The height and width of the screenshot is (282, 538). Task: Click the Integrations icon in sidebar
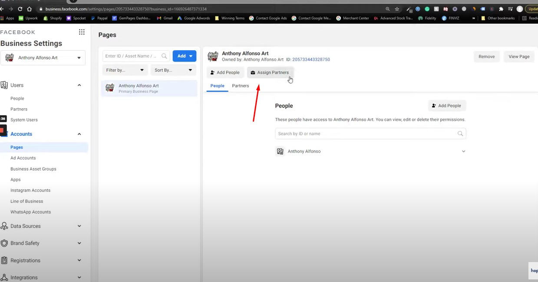[x=4, y=278]
